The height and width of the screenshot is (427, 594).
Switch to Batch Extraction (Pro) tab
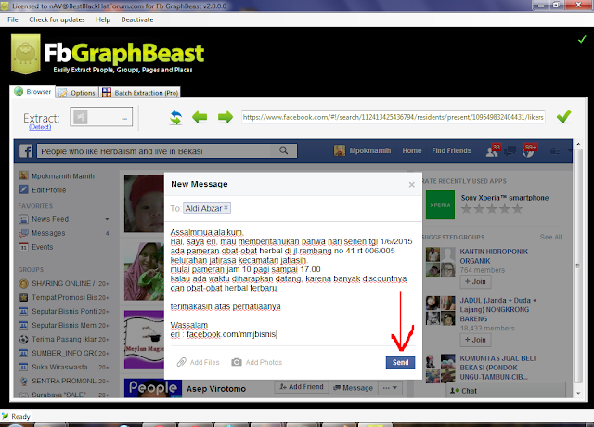pyautogui.click(x=140, y=93)
